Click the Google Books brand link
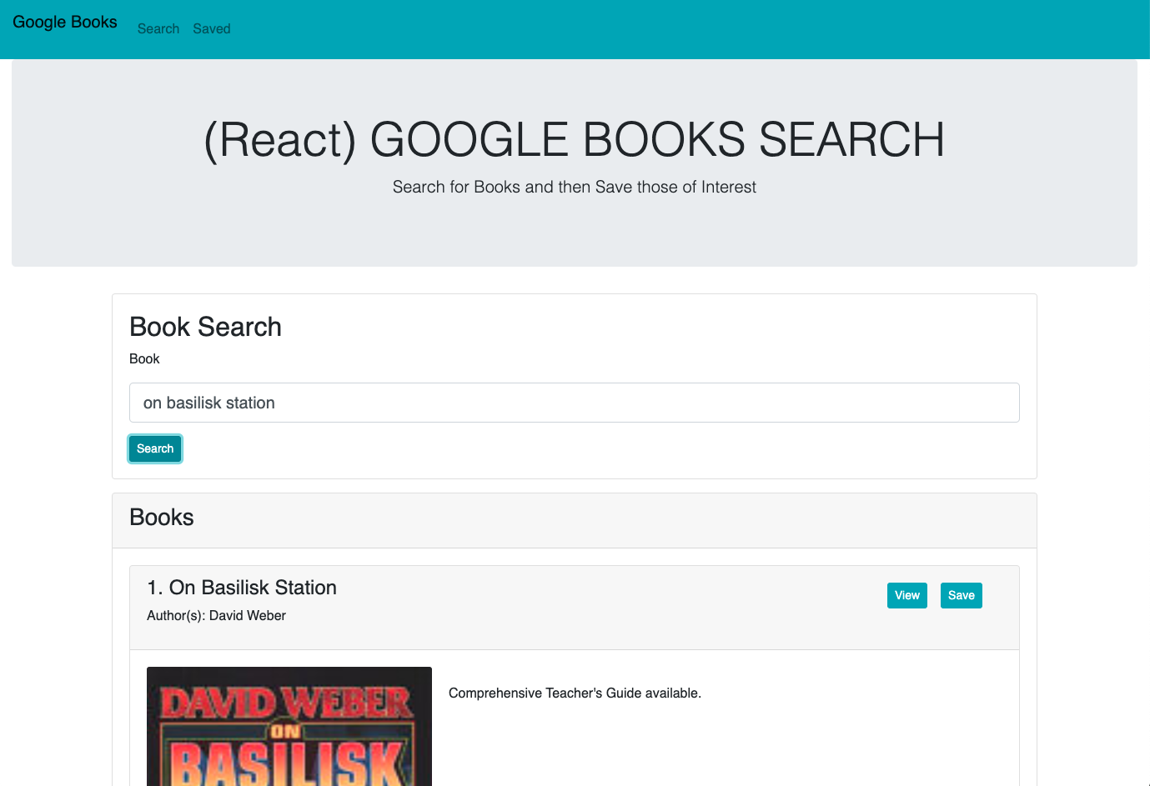The height and width of the screenshot is (786, 1150). click(x=65, y=23)
